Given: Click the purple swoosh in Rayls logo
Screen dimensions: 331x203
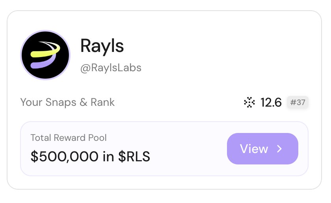Looking at the screenshot, I should click(43, 63).
